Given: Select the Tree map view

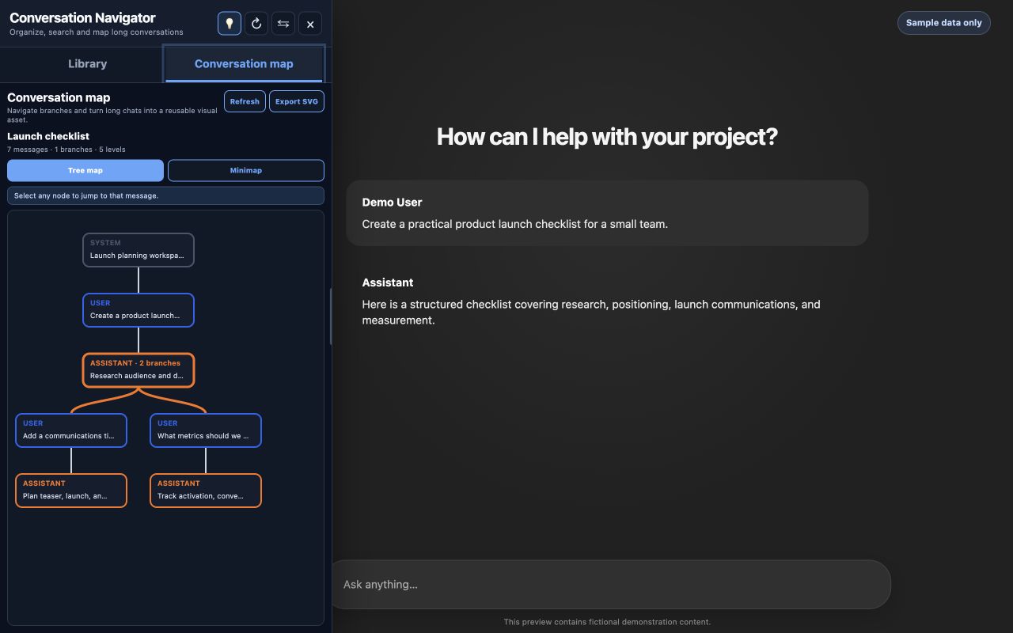Looking at the screenshot, I should pyautogui.click(x=85, y=170).
